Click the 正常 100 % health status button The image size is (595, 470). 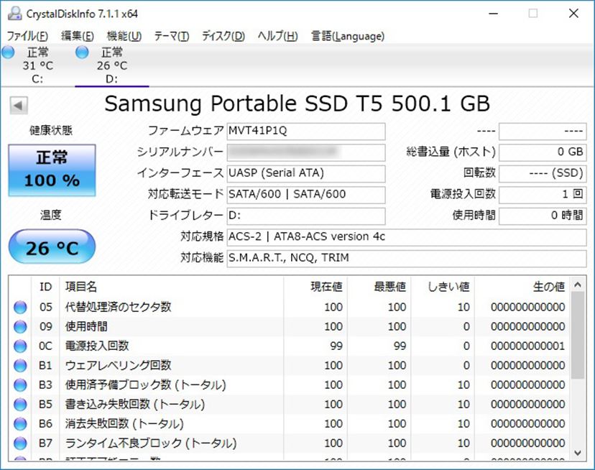click(x=52, y=170)
